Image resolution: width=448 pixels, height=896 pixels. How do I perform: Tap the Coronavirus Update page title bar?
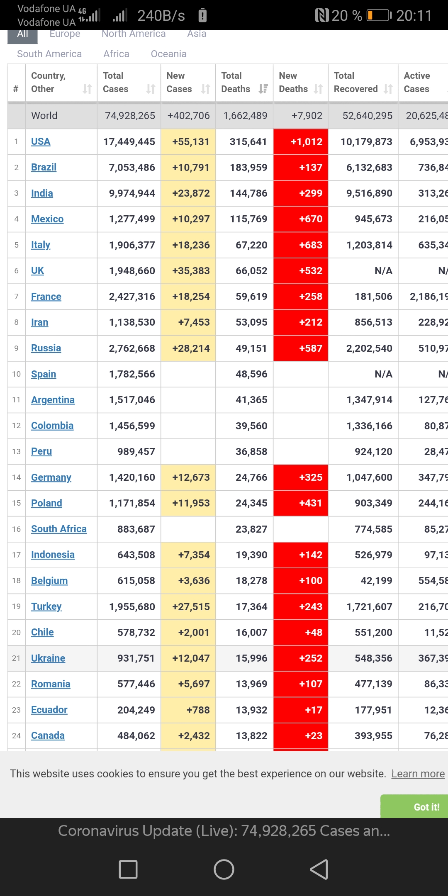(x=224, y=831)
